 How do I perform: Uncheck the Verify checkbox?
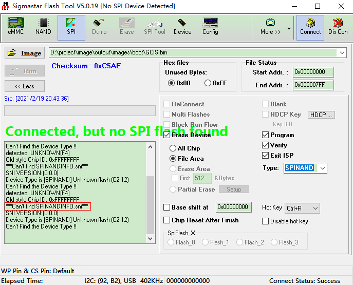point(265,145)
